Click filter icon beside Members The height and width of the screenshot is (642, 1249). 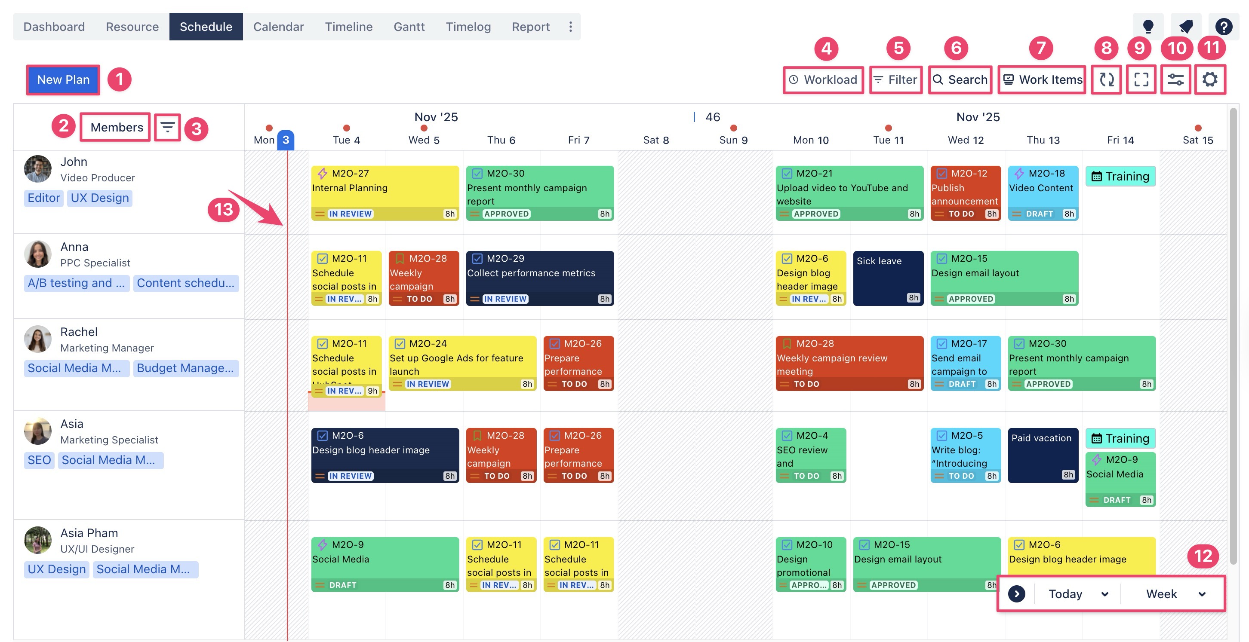167,128
